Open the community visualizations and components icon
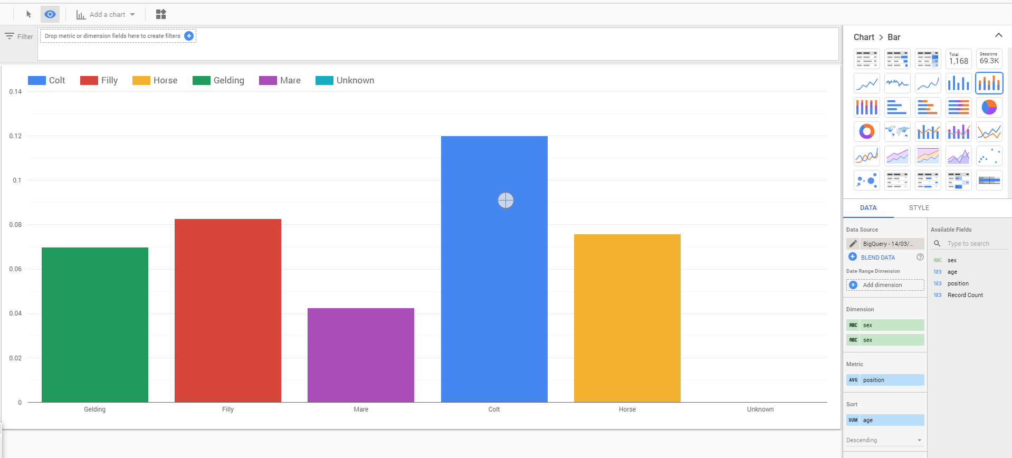This screenshot has height=458, width=1012. 161,14
